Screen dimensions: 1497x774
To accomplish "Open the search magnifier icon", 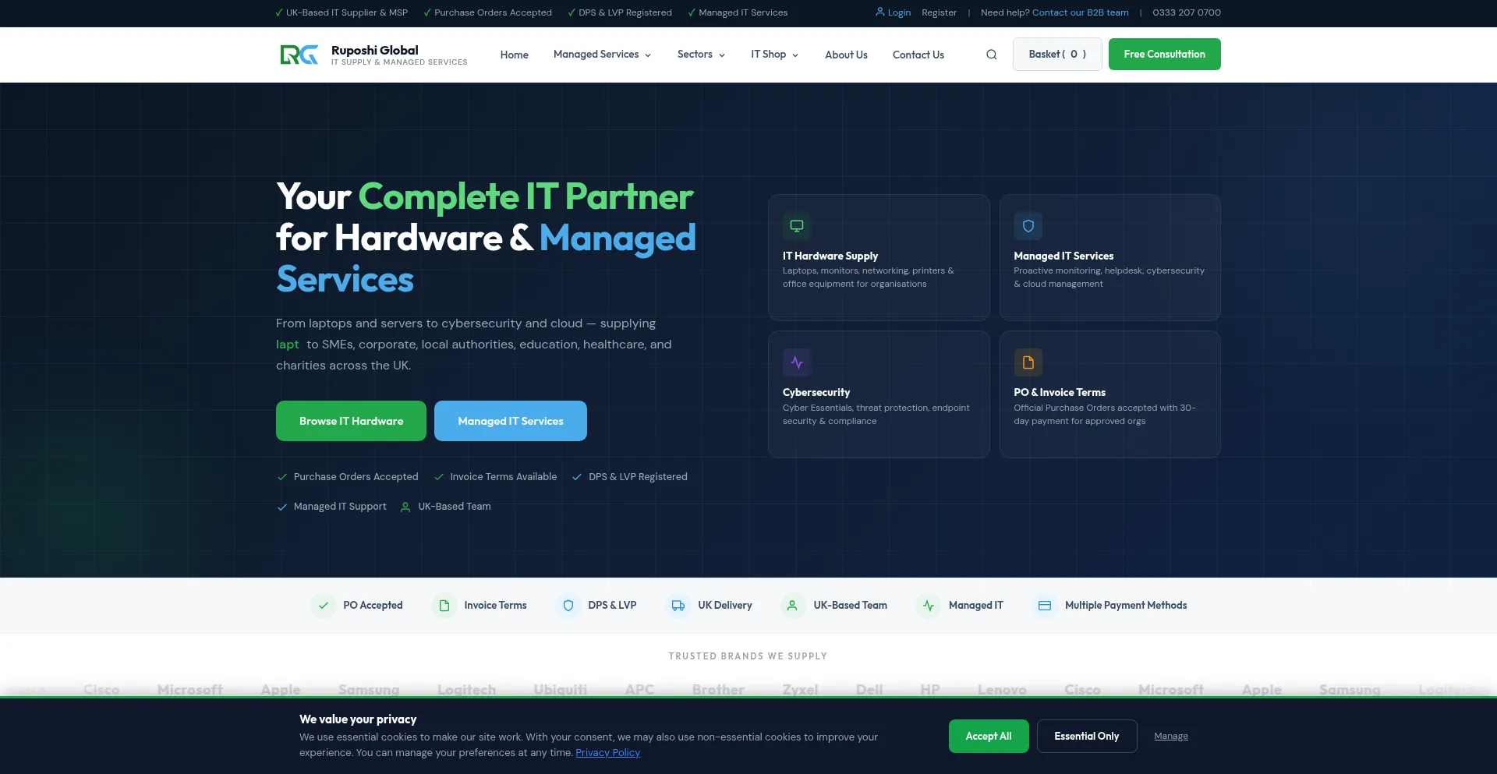I will pyautogui.click(x=991, y=55).
